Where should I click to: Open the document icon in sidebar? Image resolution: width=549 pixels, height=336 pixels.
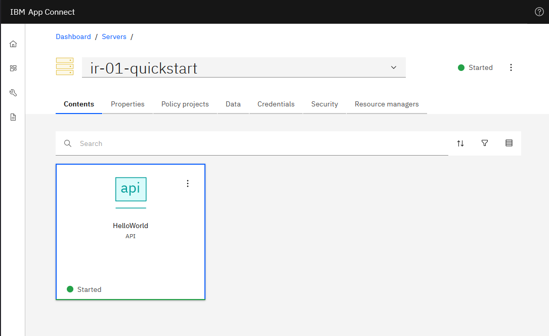(13, 117)
